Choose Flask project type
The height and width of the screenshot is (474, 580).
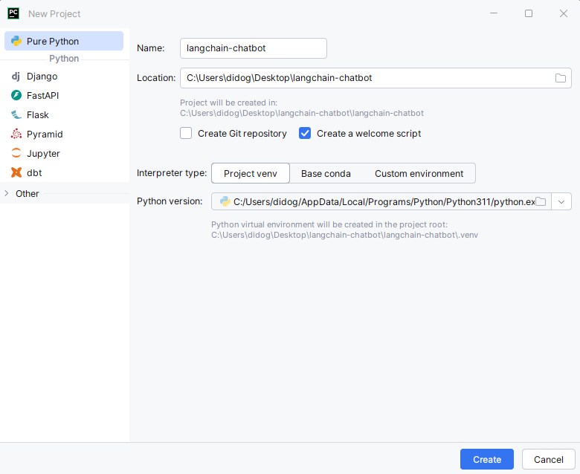point(64,114)
